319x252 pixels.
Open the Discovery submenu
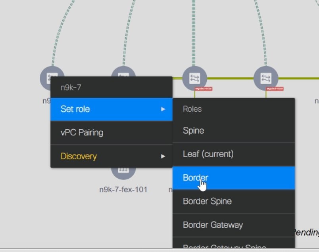tap(111, 156)
